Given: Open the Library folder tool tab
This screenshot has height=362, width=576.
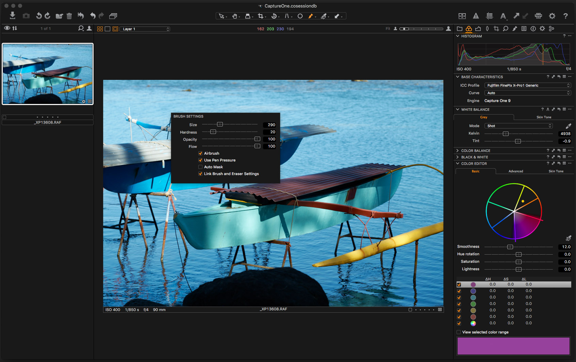Looking at the screenshot, I should [x=460, y=29].
